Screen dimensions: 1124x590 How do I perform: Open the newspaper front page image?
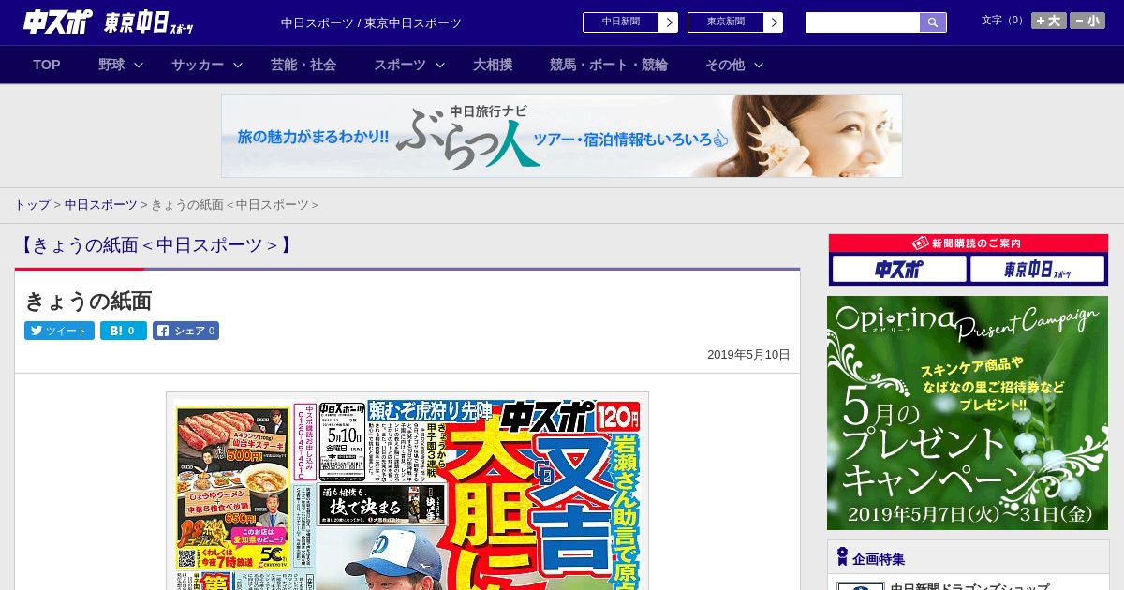(407, 492)
